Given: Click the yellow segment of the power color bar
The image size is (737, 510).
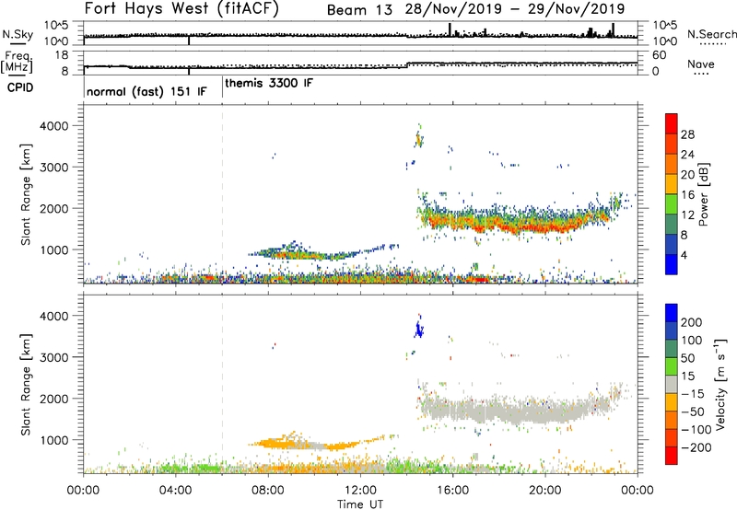Looking at the screenshot, I should pyautogui.click(x=672, y=184).
